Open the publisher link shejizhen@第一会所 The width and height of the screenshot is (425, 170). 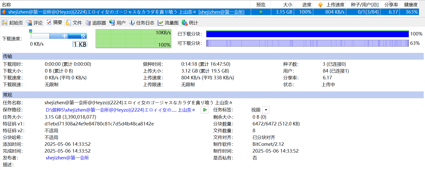coord(67,158)
